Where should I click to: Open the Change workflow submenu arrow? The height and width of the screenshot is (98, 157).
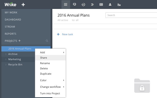(64, 87)
